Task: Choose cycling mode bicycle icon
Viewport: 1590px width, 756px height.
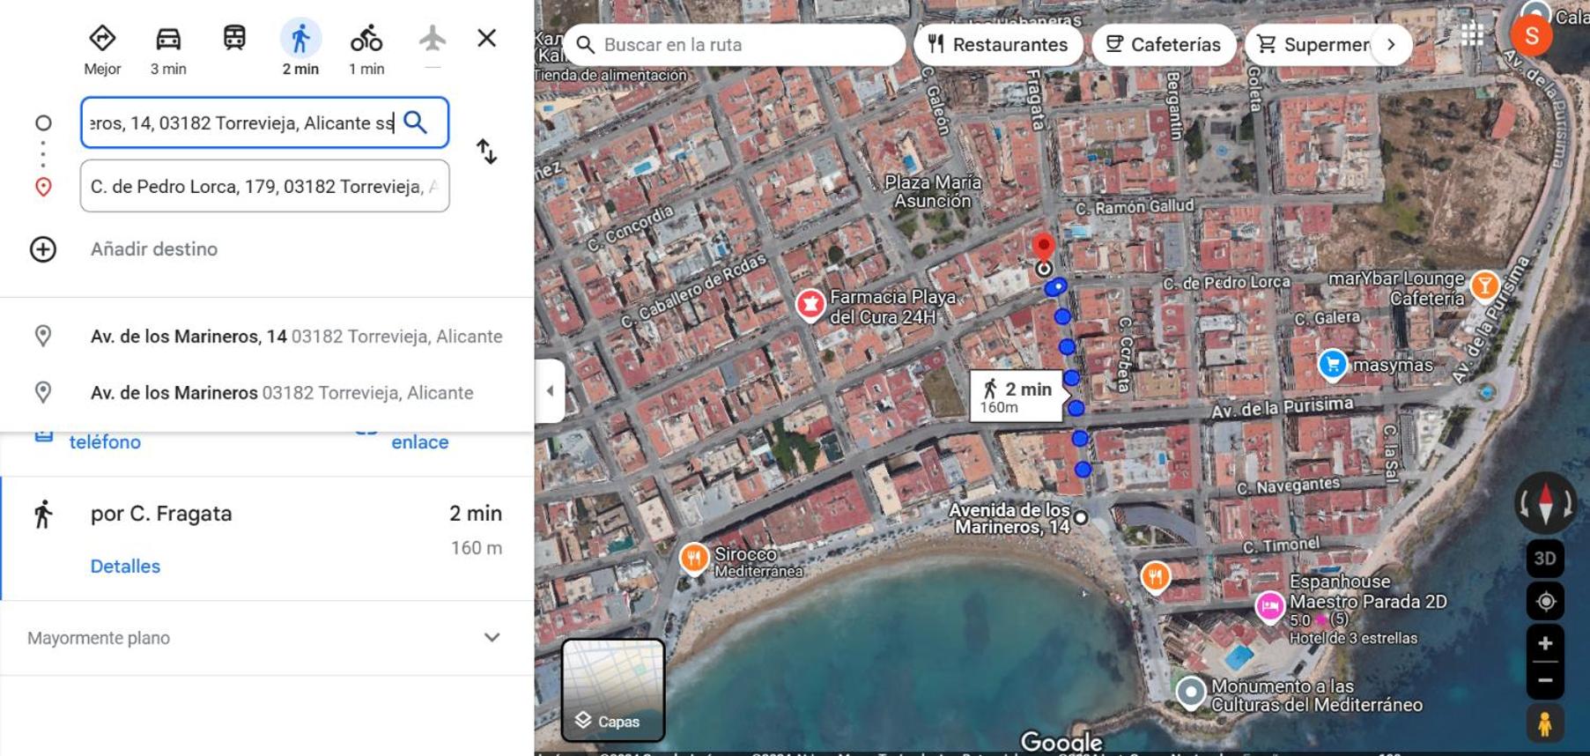Action: click(x=366, y=39)
